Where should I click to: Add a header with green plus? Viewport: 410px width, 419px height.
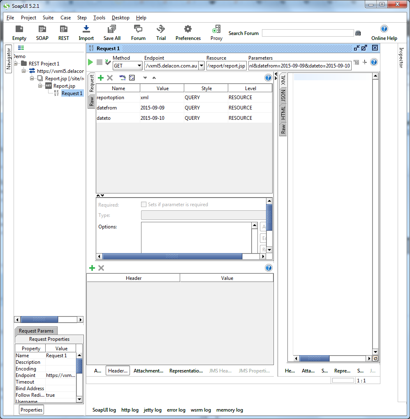tap(92, 268)
